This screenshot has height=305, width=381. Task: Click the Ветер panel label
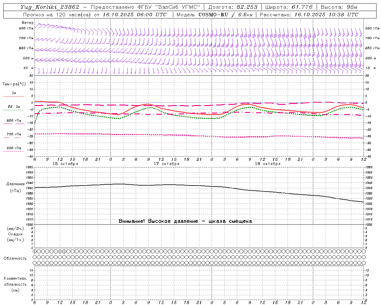click(x=28, y=23)
